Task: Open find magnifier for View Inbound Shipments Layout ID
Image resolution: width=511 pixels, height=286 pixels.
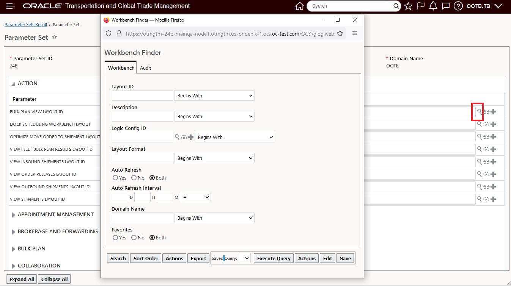Action: coord(480,162)
